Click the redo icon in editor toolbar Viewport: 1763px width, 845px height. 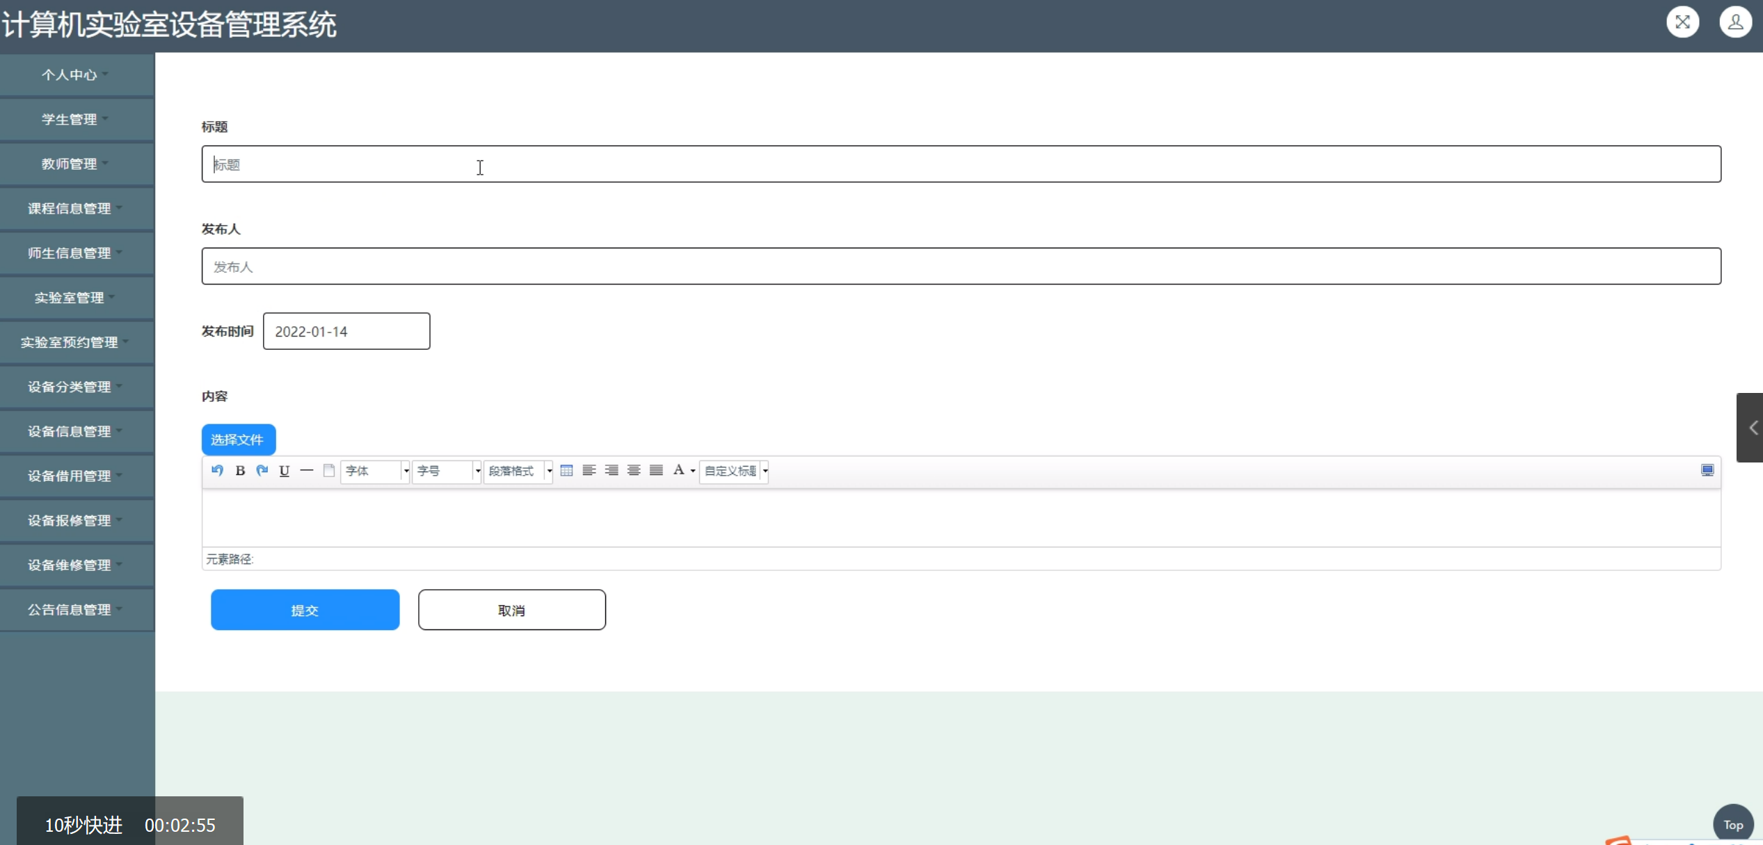[x=262, y=471]
